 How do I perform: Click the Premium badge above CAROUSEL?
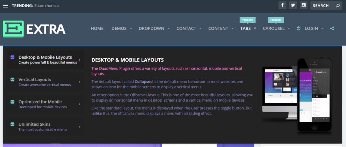pyautogui.click(x=276, y=20)
